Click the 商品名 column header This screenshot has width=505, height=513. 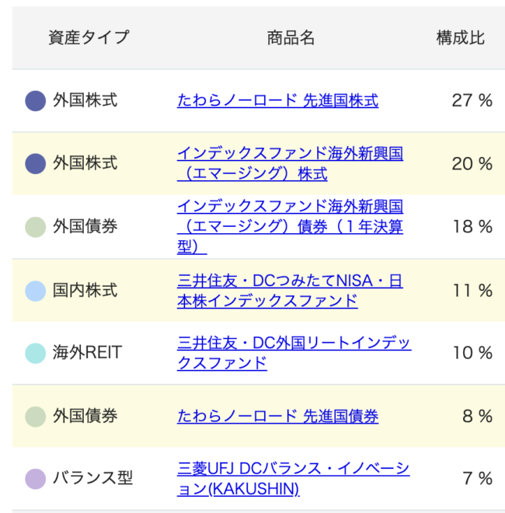point(291,37)
